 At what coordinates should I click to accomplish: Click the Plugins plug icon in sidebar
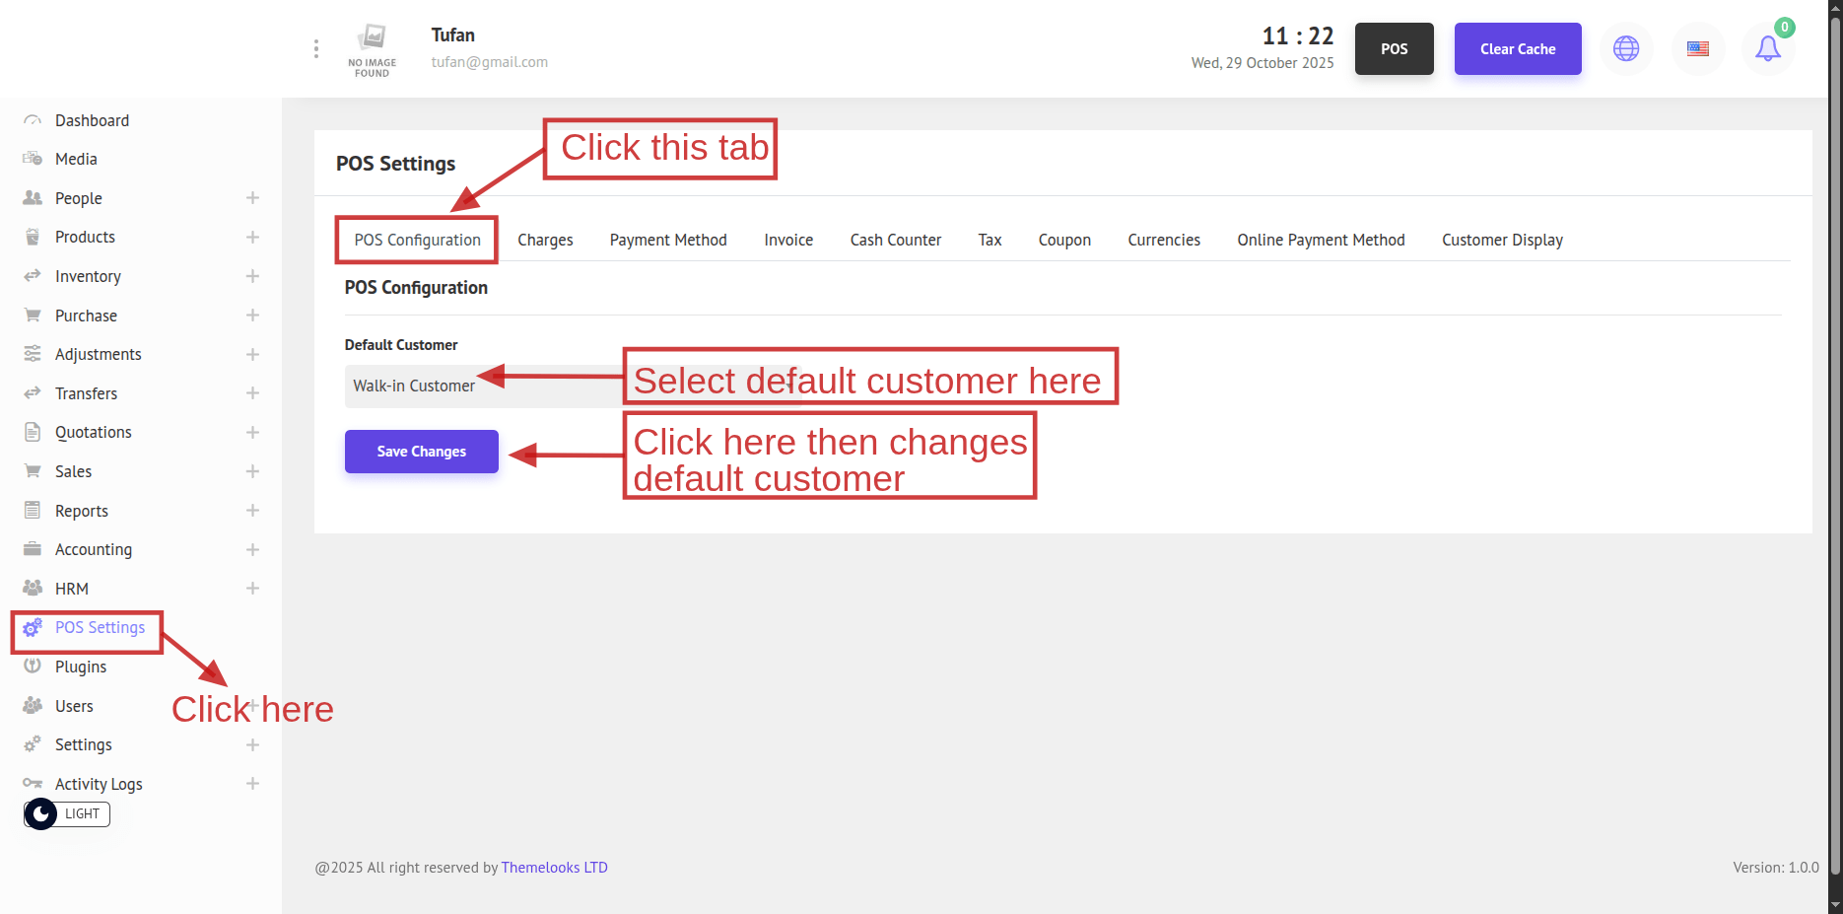coord(33,667)
